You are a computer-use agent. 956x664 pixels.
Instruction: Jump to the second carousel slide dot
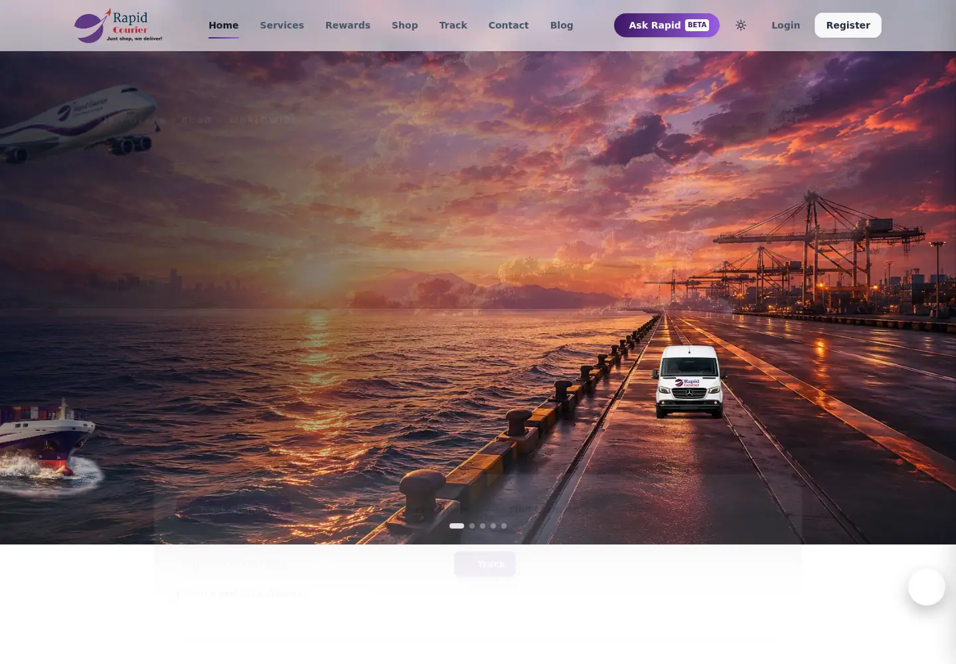[472, 526]
